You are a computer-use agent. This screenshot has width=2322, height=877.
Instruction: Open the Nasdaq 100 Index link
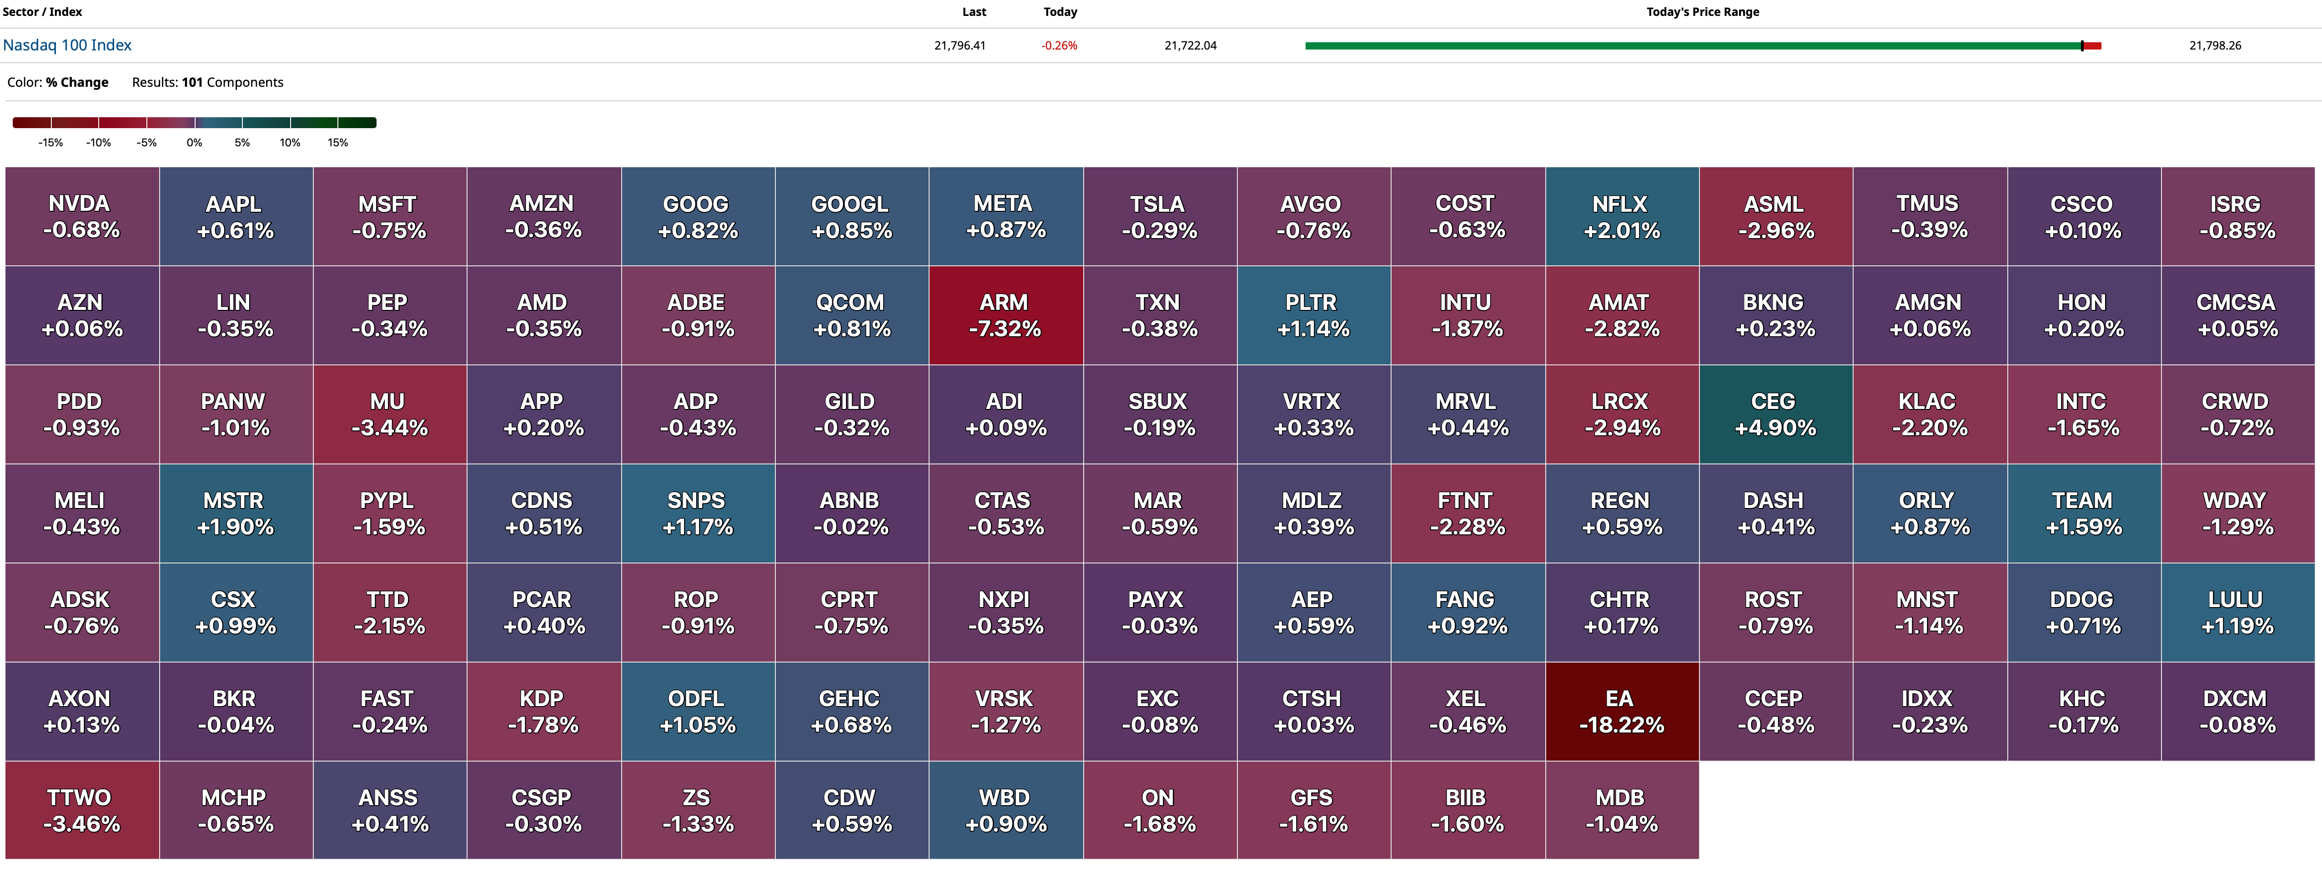pyautogui.click(x=68, y=45)
